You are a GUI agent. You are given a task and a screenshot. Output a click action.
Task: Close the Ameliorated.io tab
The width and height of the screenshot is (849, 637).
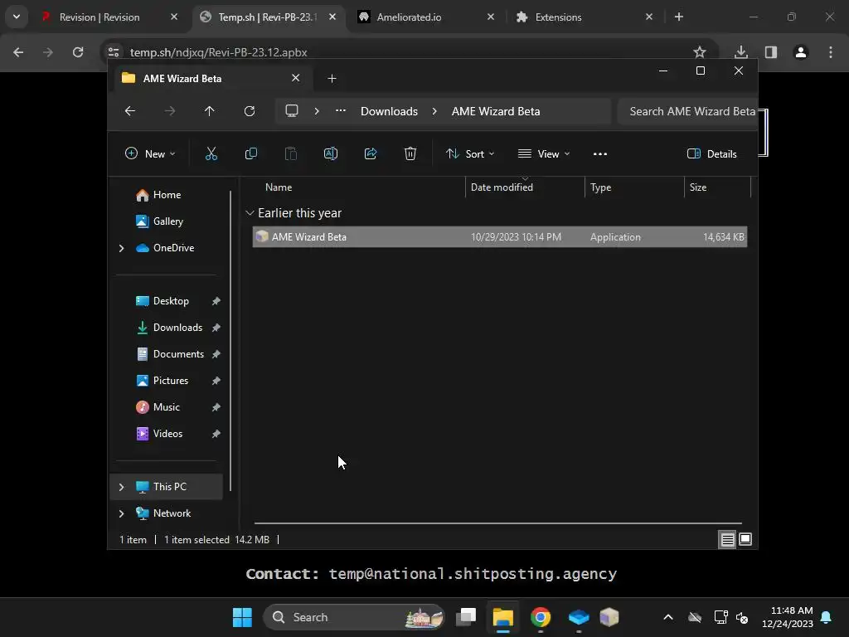(491, 17)
